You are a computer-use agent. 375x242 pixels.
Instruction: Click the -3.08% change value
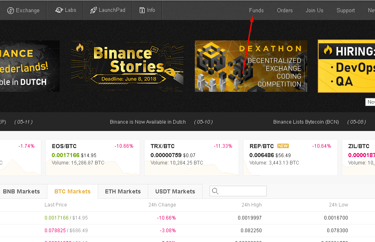point(168,231)
